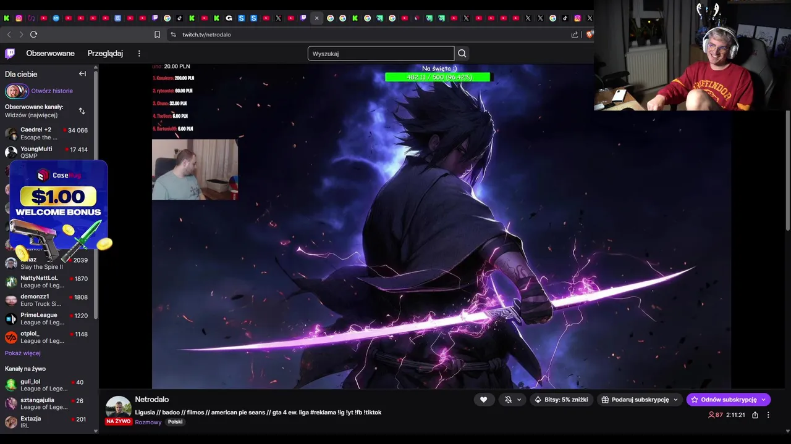The image size is (791, 444).
Task: Collapse the Dla ciebie sidebar
Action: click(82, 74)
